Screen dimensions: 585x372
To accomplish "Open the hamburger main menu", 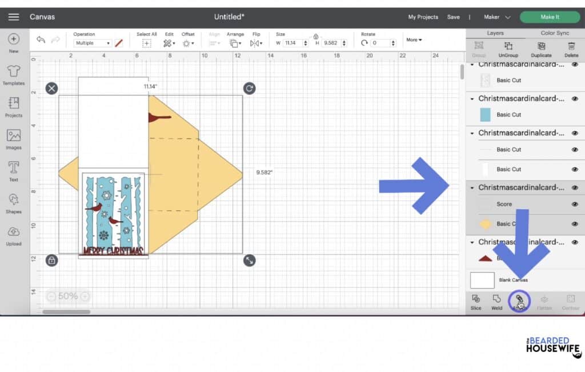I will pyautogui.click(x=14, y=17).
